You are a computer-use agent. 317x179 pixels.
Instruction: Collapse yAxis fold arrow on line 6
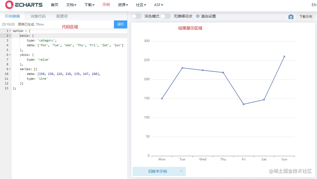10,55
